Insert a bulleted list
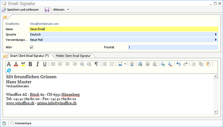 tap(105, 64)
